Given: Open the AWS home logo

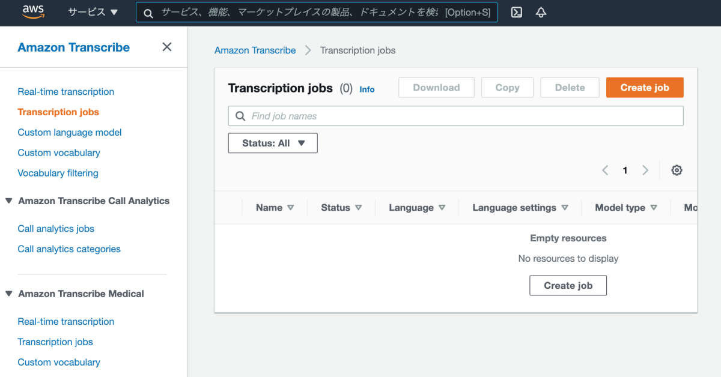Looking at the screenshot, I should (x=34, y=12).
